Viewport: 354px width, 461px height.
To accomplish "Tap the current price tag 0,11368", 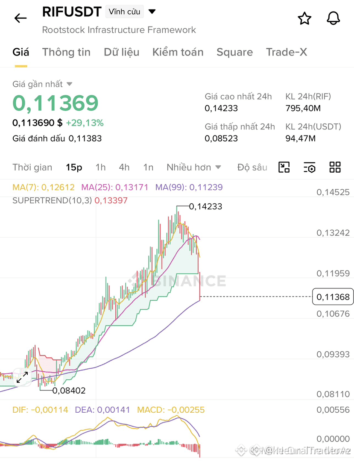I will (x=333, y=297).
